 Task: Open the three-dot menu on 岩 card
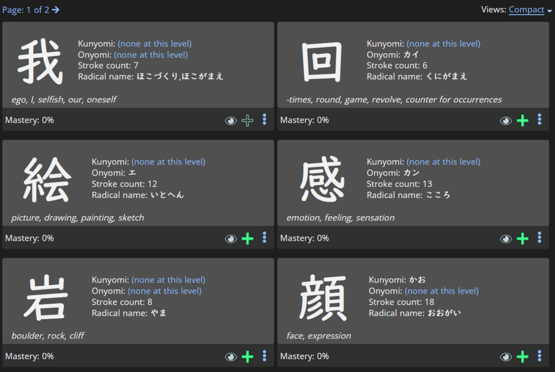tap(264, 356)
